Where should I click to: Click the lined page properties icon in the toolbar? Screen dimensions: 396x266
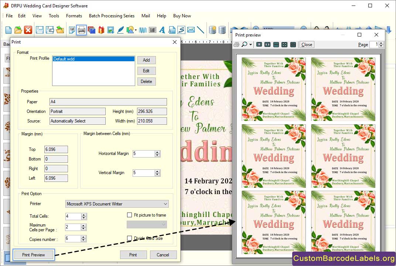click(72, 30)
